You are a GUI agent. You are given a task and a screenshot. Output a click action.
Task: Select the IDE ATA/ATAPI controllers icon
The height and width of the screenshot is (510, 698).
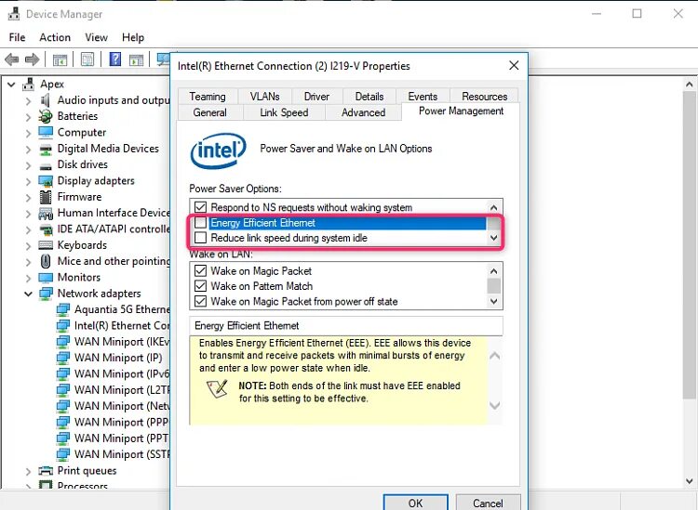(46, 229)
